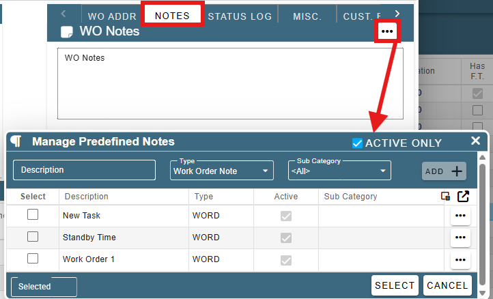Check the Select box for Standby Time
This screenshot has width=493, height=299.
(33, 236)
